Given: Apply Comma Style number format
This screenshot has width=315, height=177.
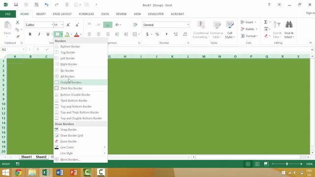Looking at the screenshot, I should point(166,34).
